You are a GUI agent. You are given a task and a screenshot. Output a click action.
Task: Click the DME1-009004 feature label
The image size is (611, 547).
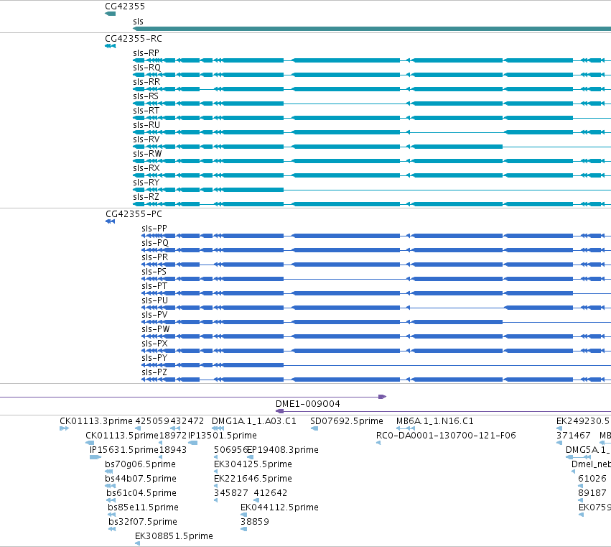point(307,404)
